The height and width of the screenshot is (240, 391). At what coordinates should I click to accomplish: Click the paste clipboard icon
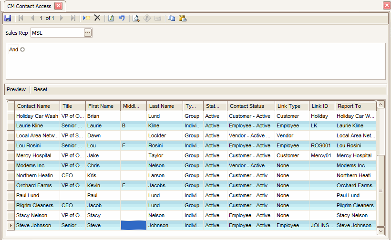pos(182,18)
